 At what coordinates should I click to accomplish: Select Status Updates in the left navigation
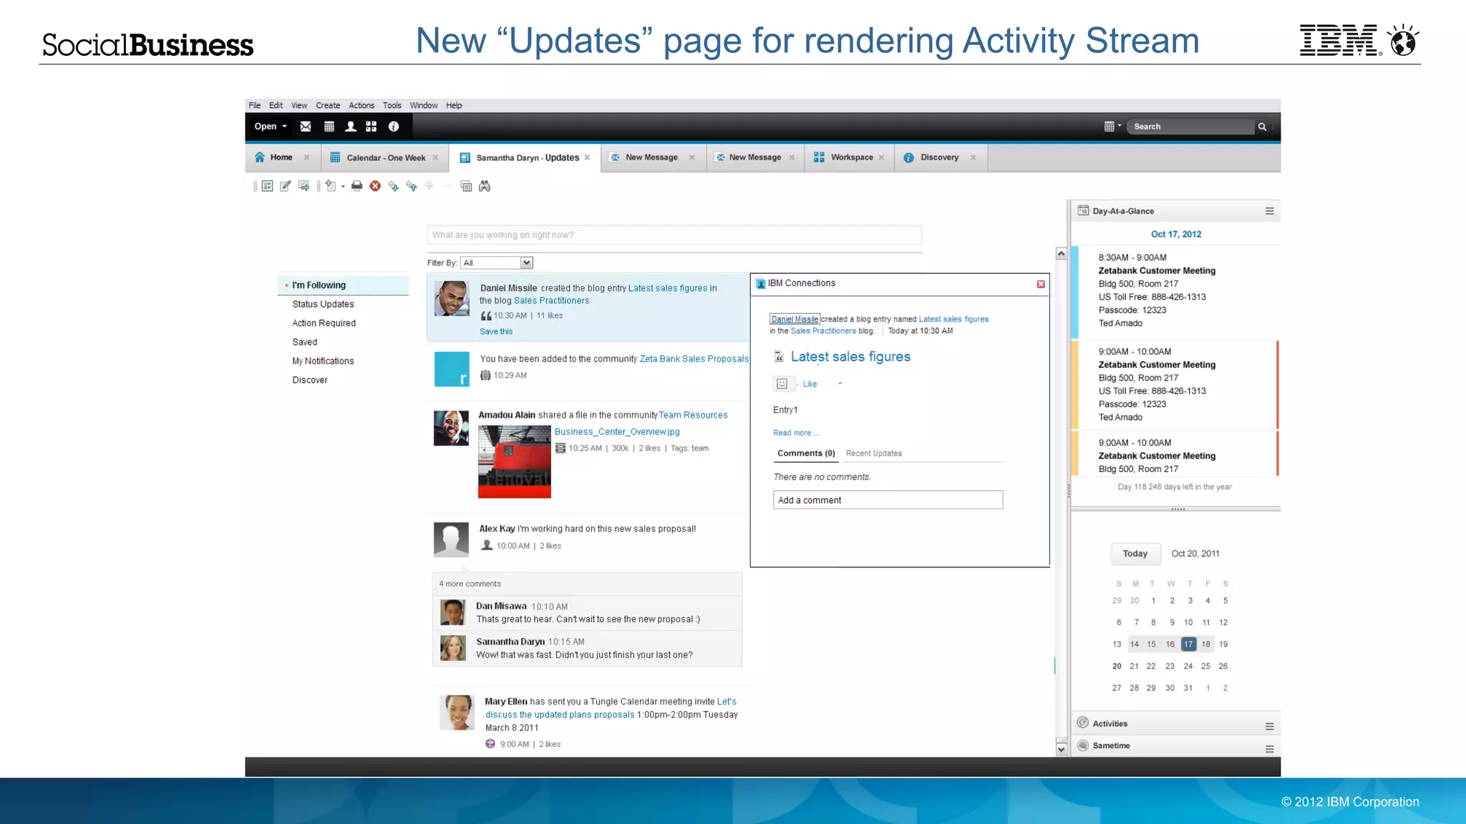click(323, 304)
